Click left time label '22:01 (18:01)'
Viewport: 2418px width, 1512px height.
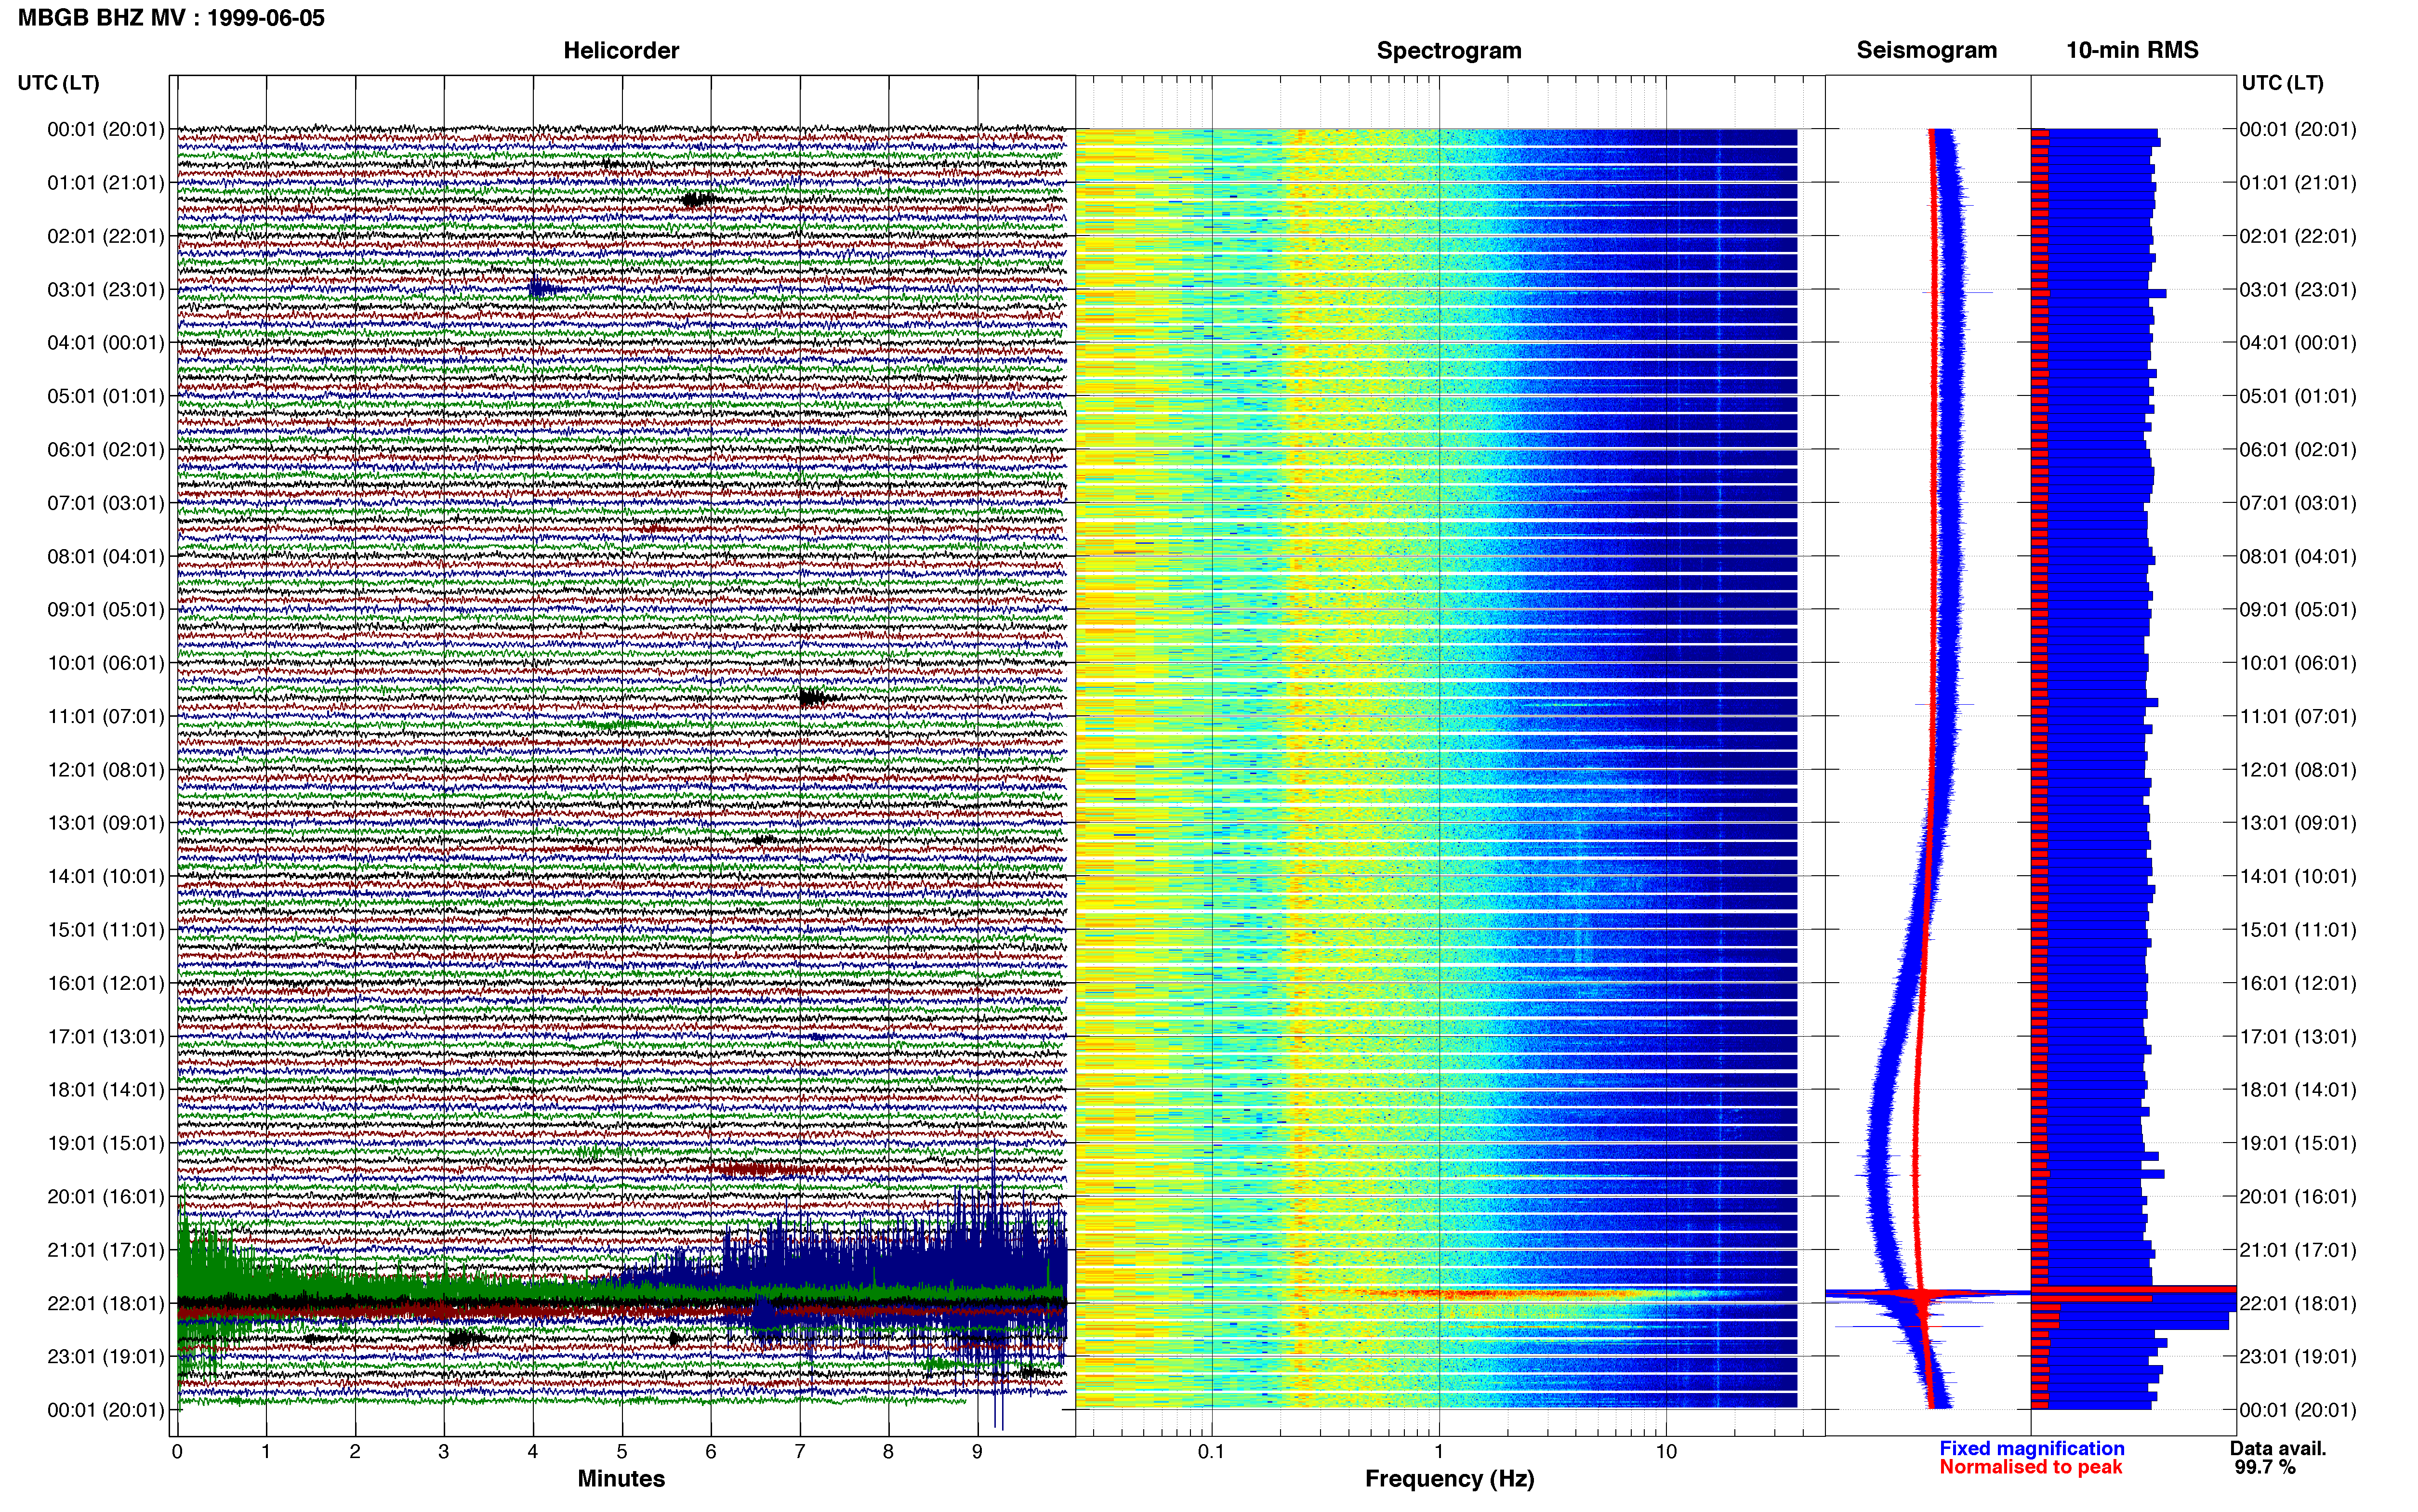(106, 1303)
